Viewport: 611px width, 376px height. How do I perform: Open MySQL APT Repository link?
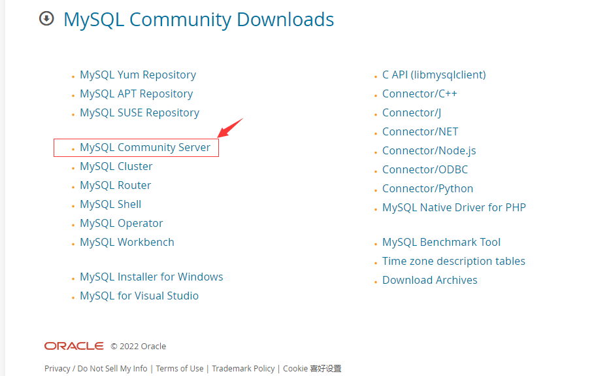tap(137, 94)
